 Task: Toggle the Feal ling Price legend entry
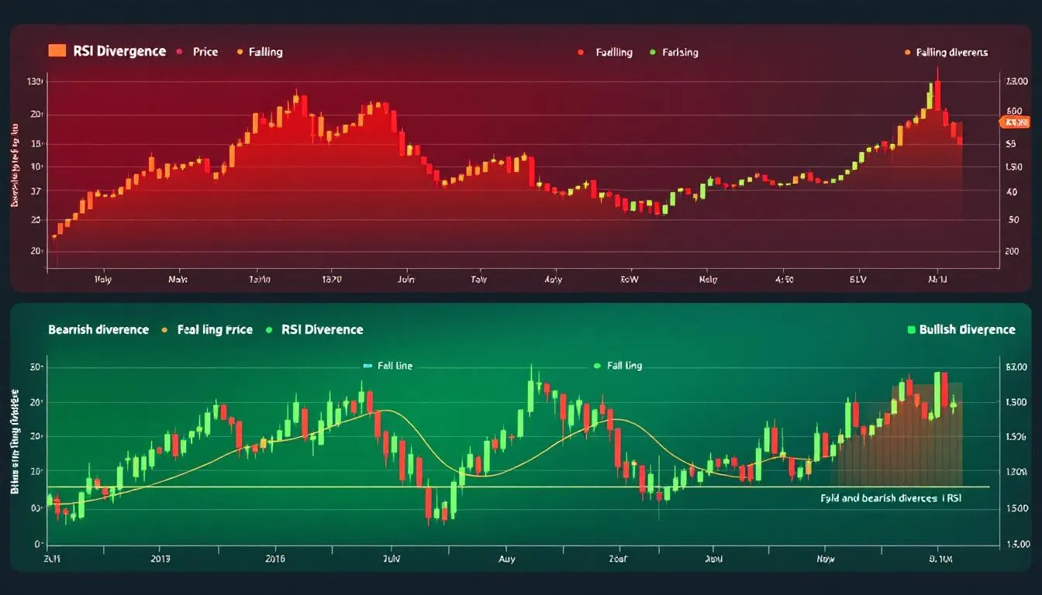click(208, 329)
